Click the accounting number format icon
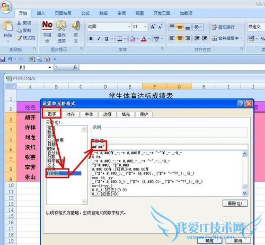Screen dimensions: 265x245 coord(251,38)
